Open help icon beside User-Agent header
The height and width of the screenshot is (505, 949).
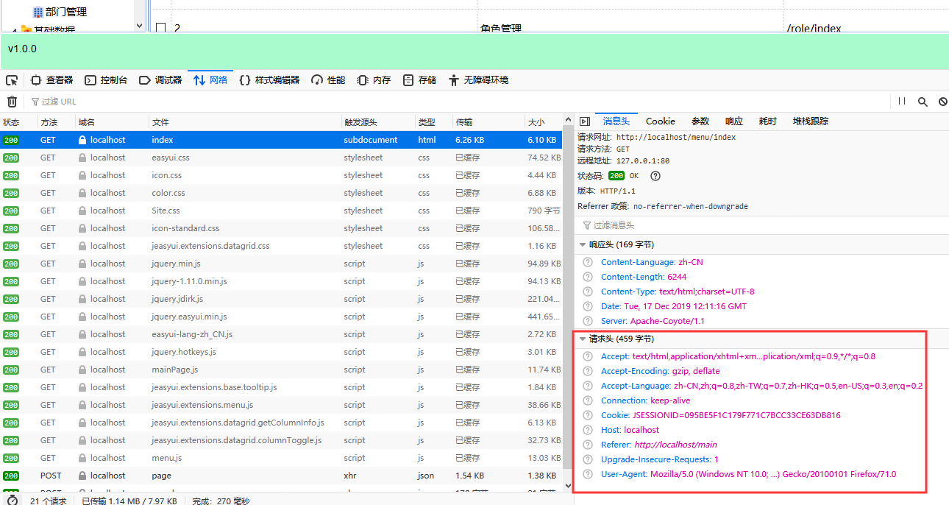(587, 474)
